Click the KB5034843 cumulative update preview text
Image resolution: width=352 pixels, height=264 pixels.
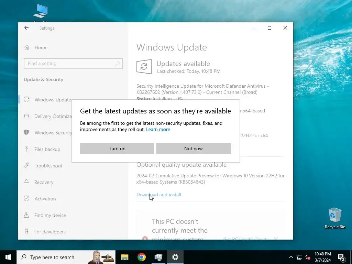[210, 179]
